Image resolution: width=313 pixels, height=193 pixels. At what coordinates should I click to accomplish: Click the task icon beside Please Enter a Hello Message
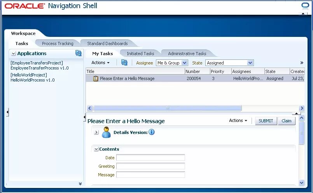[96, 78]
